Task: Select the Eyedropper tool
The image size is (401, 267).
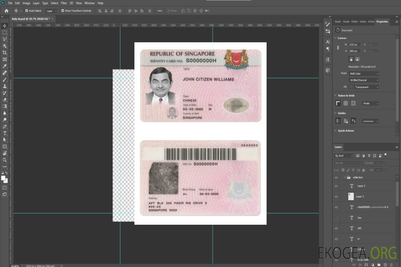Action: click(x=4, y=66)
